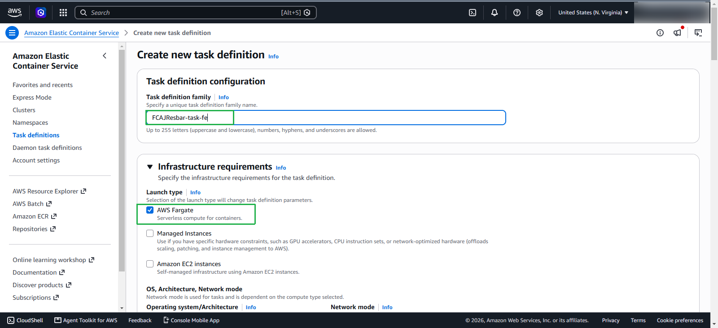Focus the Task definition family input
Screen dimensions: 718x328
[326, 118]
